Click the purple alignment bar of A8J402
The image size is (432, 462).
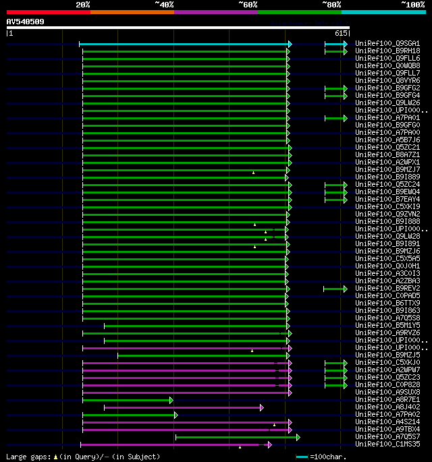(184, 408)
